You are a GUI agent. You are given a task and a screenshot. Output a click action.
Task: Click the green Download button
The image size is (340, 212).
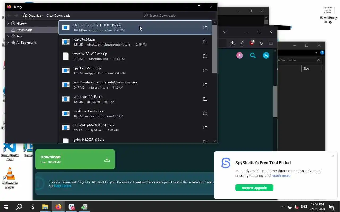coord(75,159)
